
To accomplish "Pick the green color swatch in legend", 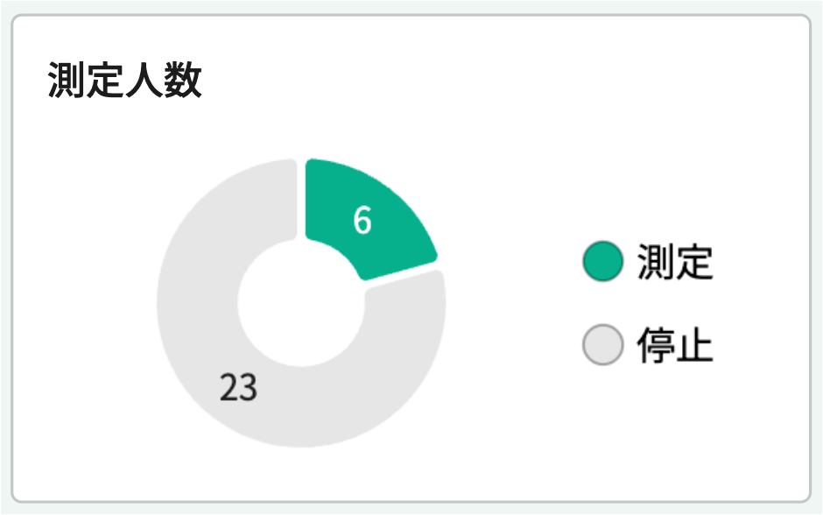I will pyautogui.click(x=602, y=263).
